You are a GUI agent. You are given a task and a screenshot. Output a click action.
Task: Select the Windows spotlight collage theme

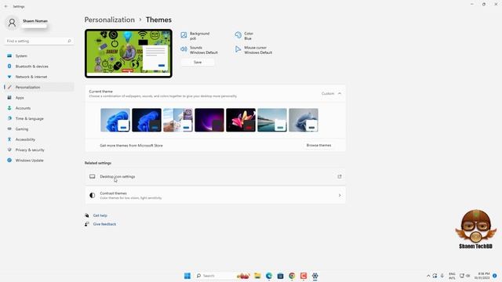[178, 120]
